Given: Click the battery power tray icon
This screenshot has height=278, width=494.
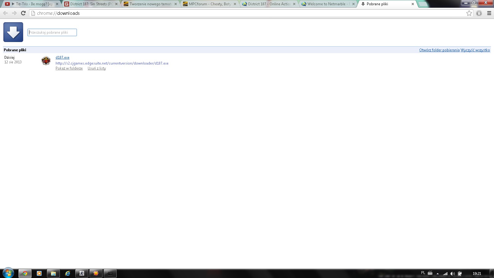Looking at the screenshot, I should pos(460,273).
